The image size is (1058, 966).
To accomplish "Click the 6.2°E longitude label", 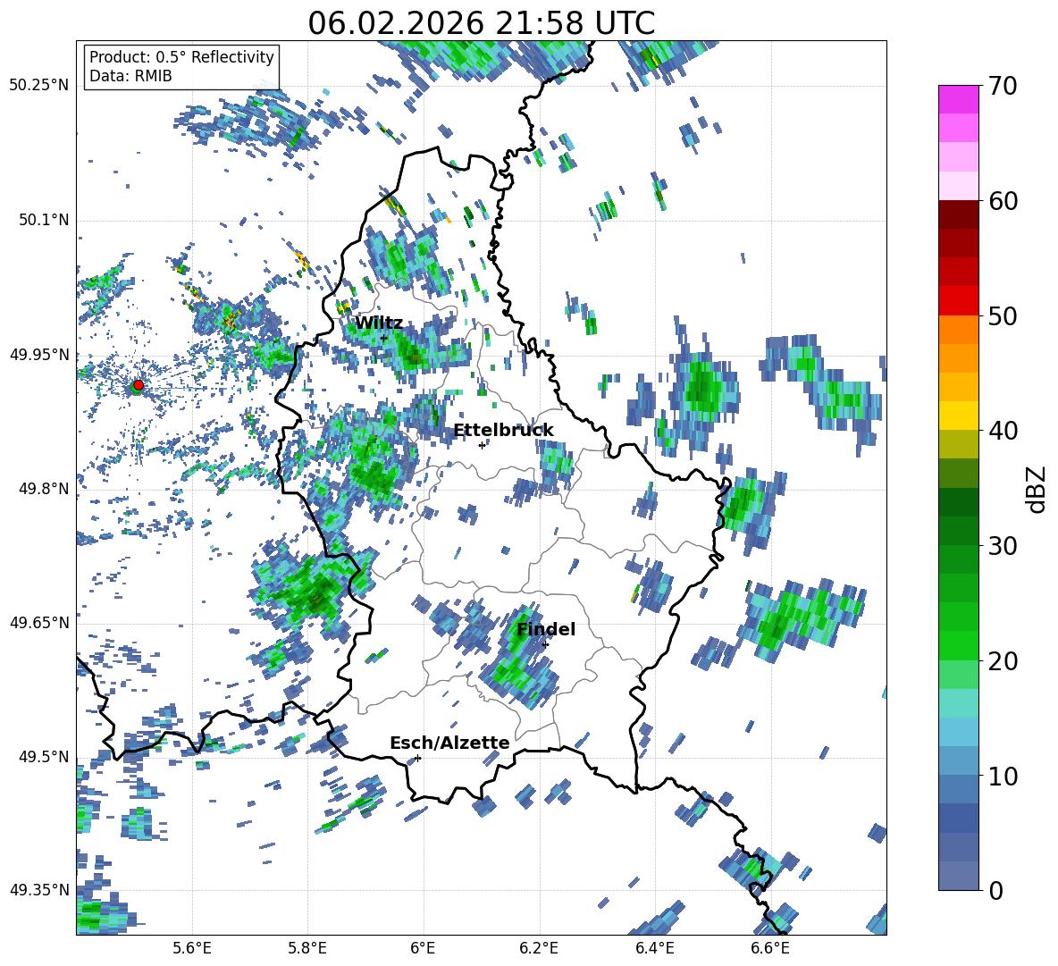I will [539, 948].
